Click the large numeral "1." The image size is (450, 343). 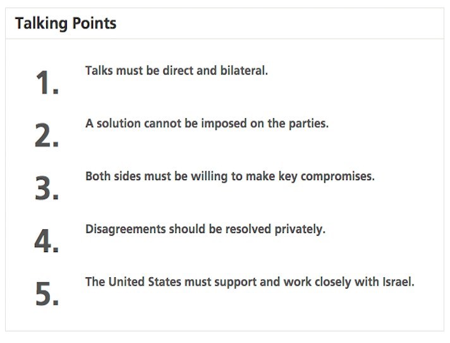point(46,83)
